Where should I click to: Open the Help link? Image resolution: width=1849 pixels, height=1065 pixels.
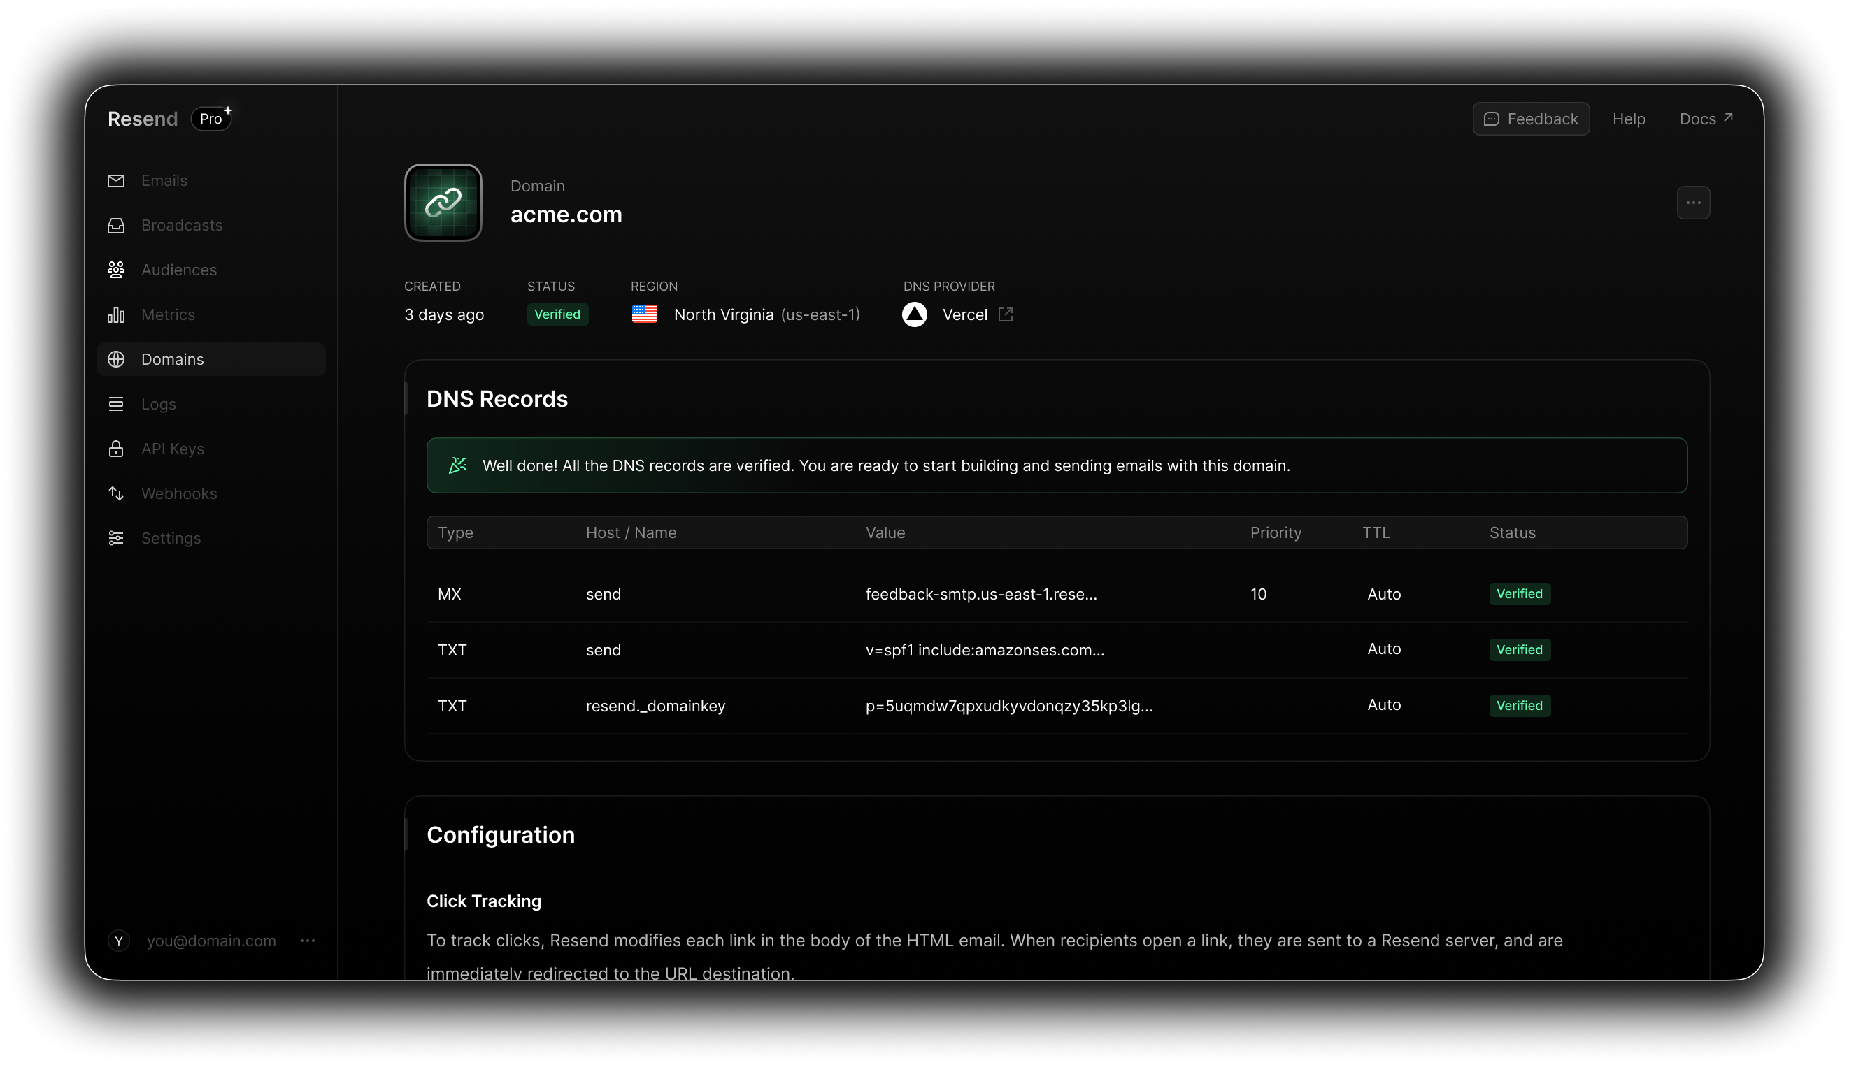[1629, 119]
